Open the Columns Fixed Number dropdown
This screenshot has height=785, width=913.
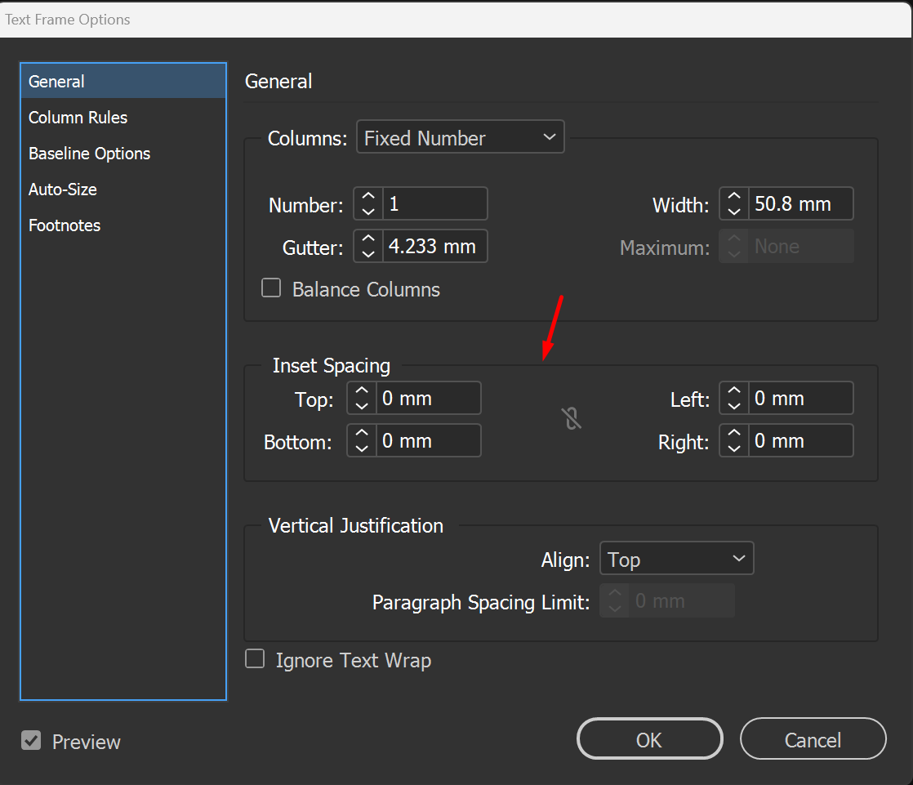(x=461, y=137)
